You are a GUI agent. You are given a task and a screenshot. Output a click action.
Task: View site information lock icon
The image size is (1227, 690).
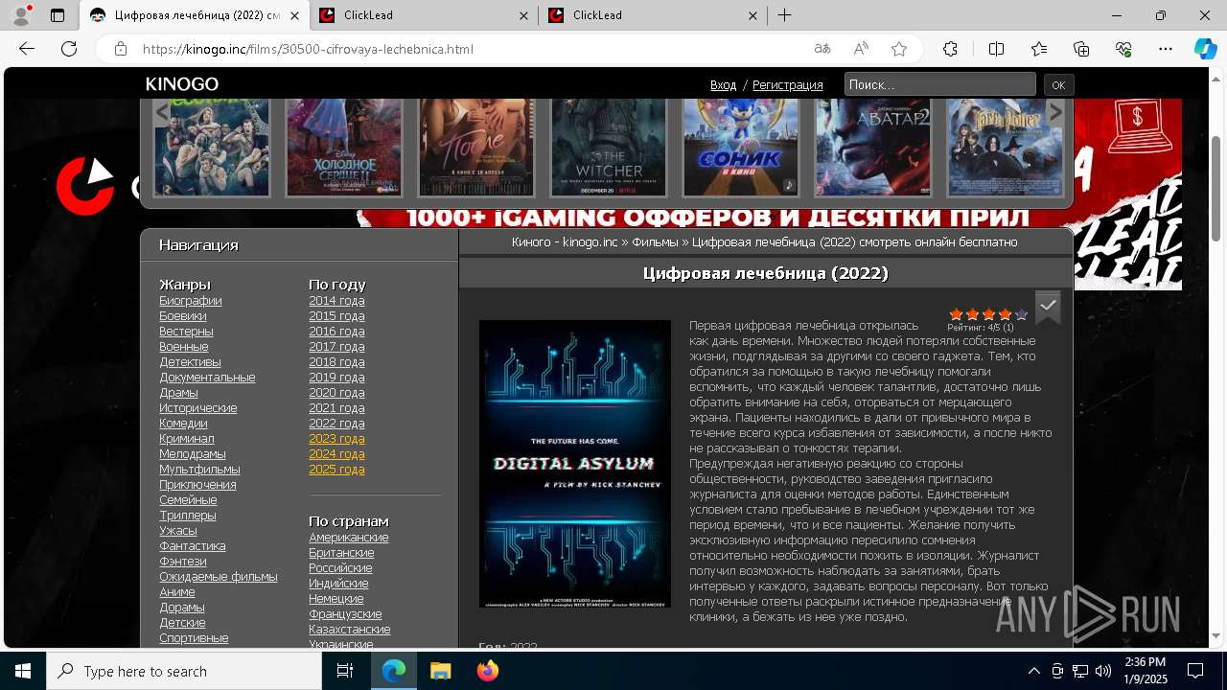(120, 49)
